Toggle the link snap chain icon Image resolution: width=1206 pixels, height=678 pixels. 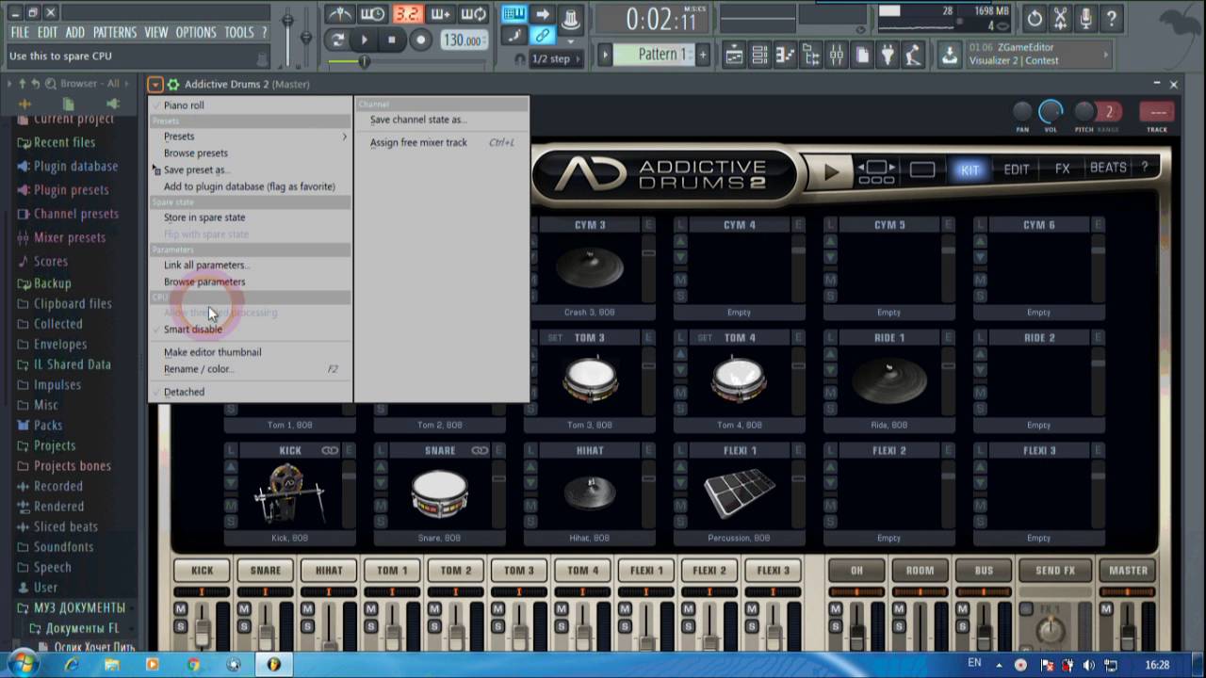click(x=542, y=36)
